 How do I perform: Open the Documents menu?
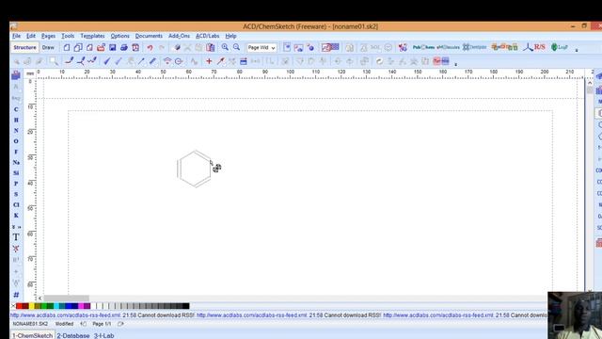pyautogui.click(x=149, y=36)
